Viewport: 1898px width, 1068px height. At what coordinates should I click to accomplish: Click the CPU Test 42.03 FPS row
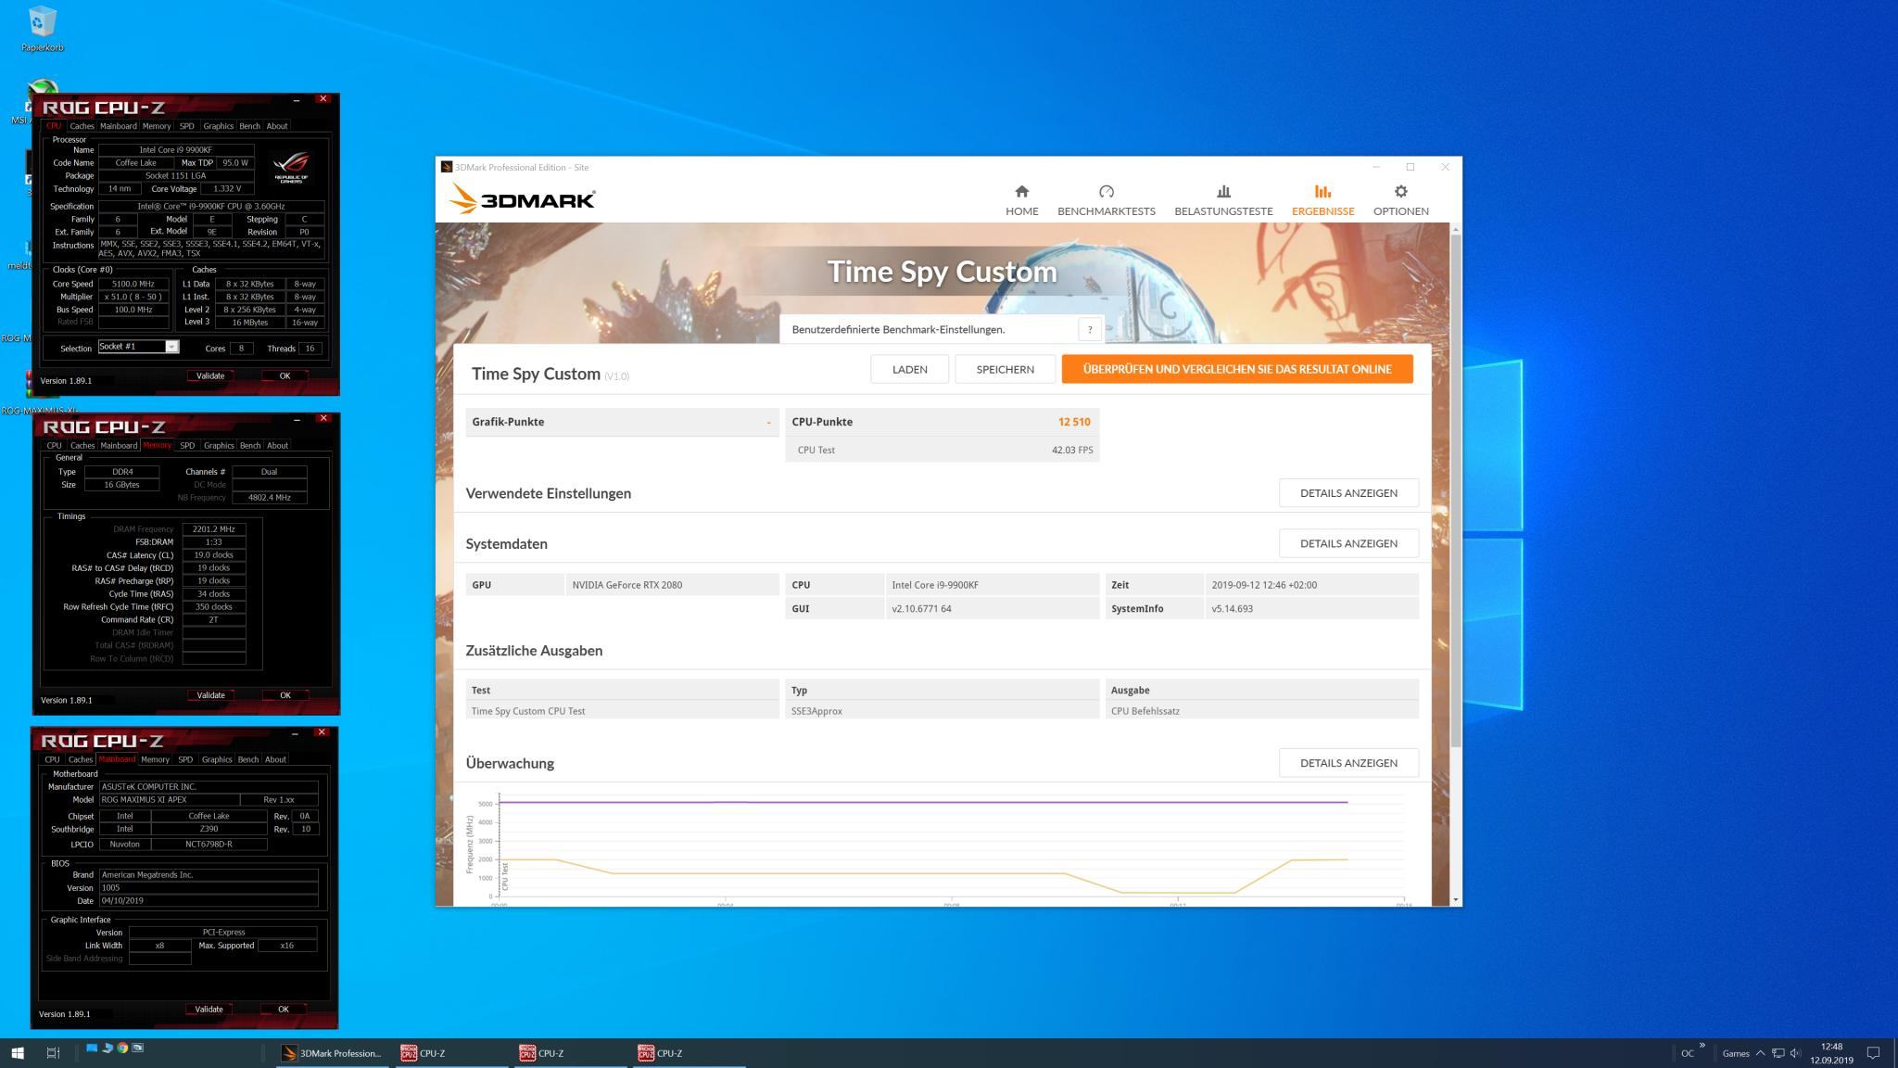[x=942, y=450]
